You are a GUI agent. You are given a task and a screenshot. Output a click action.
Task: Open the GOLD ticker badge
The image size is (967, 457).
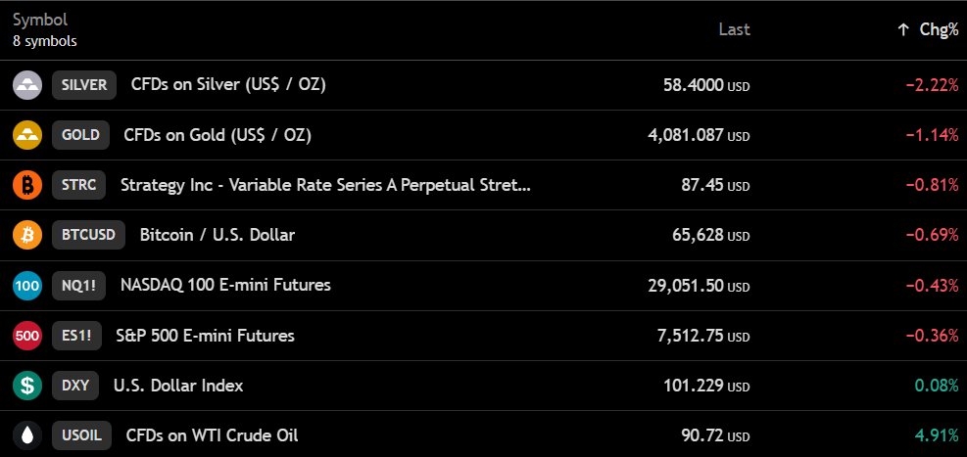coord(80,135)
